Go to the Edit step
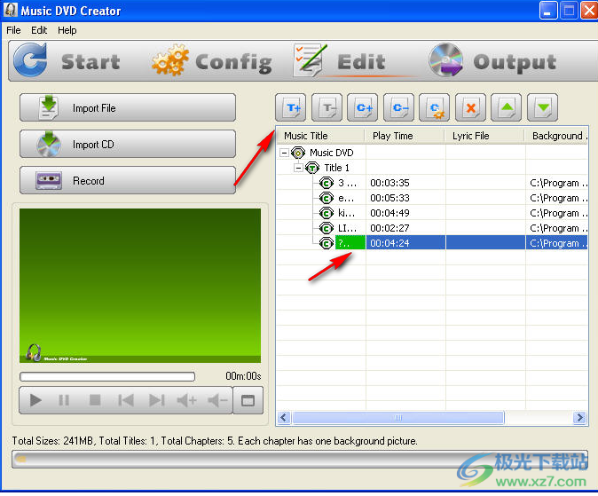Viewport: 598px width, 496px height. pos(340,61)
